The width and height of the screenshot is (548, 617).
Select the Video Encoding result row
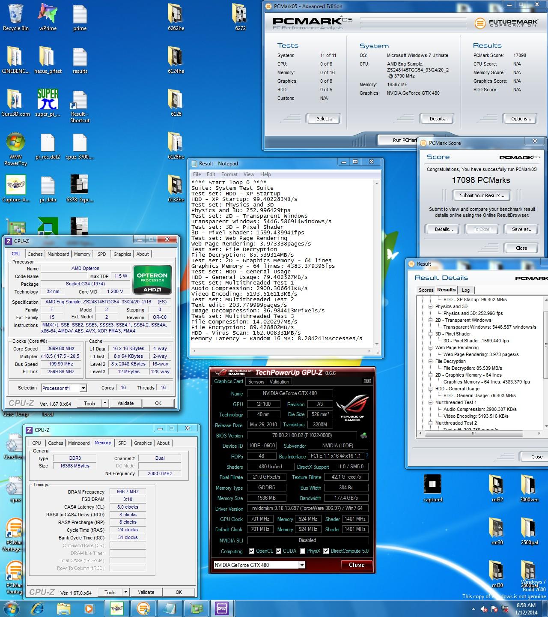coord(476,416)
